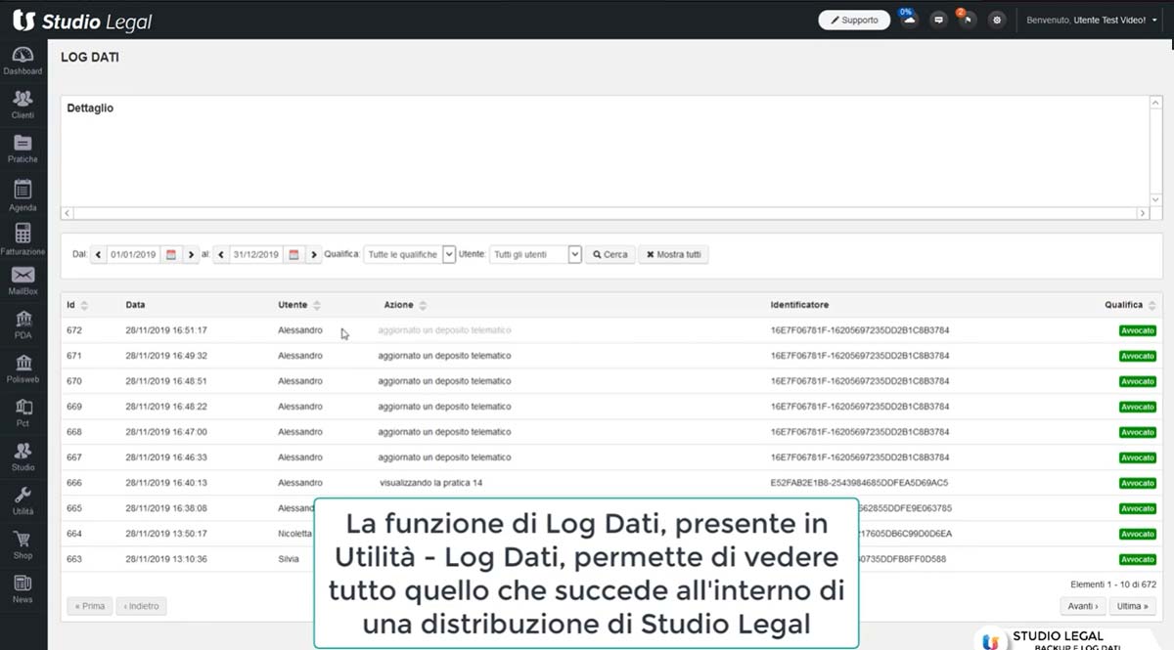Sort the table by Azione column
The width and height of the screenshot is (1174, 650).
[405, 305]
